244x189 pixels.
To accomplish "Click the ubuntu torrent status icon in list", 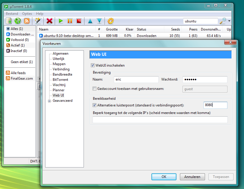I will coord(41,36).
